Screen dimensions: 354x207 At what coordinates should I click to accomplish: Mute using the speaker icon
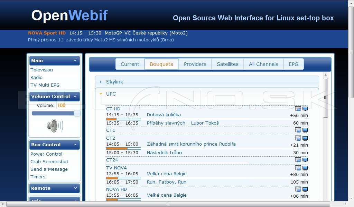54,126
